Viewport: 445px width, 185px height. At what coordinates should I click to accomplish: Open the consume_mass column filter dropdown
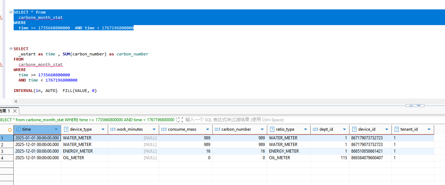(x=208, y=130)
